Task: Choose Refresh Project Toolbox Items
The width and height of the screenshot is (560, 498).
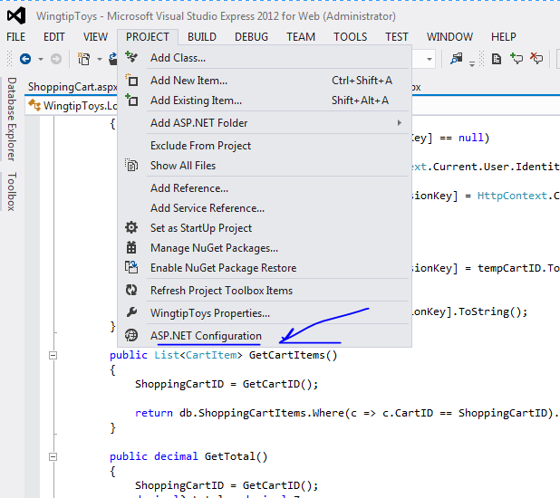Action: click(x=265, y=291)
